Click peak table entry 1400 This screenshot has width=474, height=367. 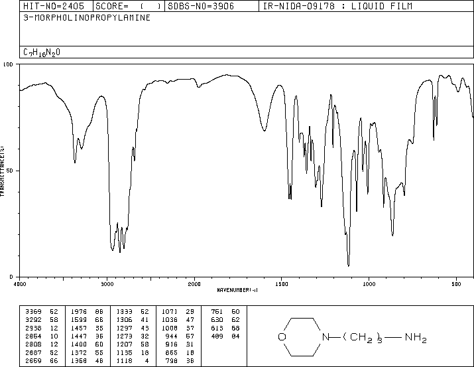tap(79, 344)
